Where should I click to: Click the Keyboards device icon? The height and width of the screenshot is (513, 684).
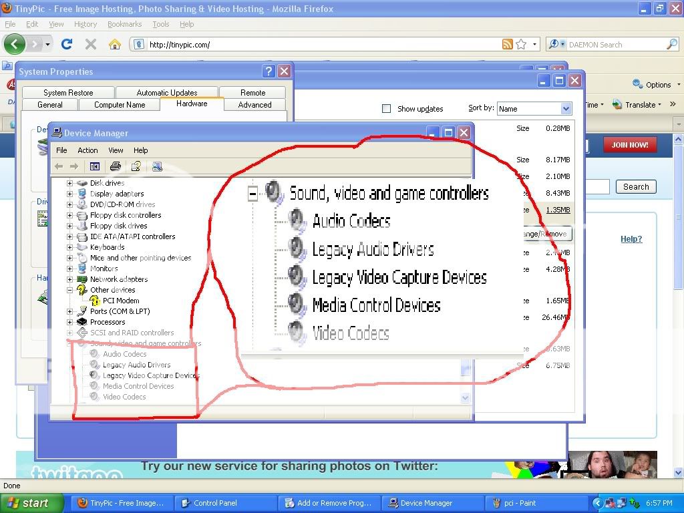(x=82, y=247)
